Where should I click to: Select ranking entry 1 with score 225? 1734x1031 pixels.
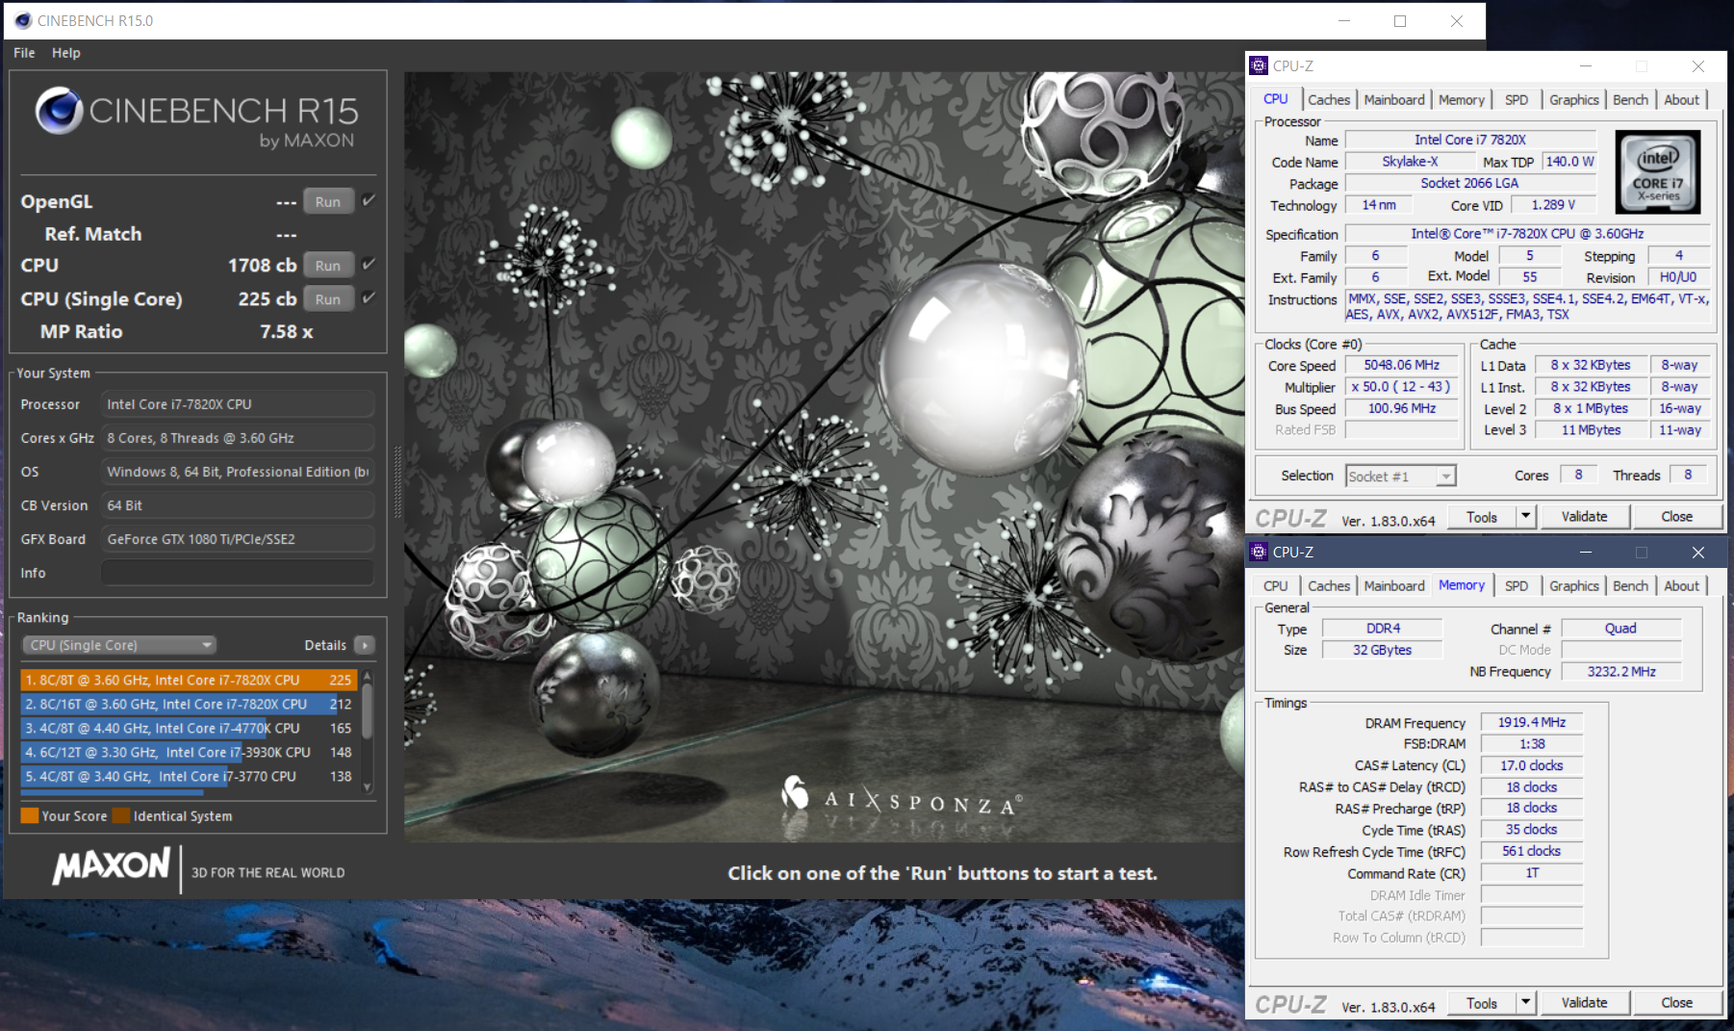(189, 680)
